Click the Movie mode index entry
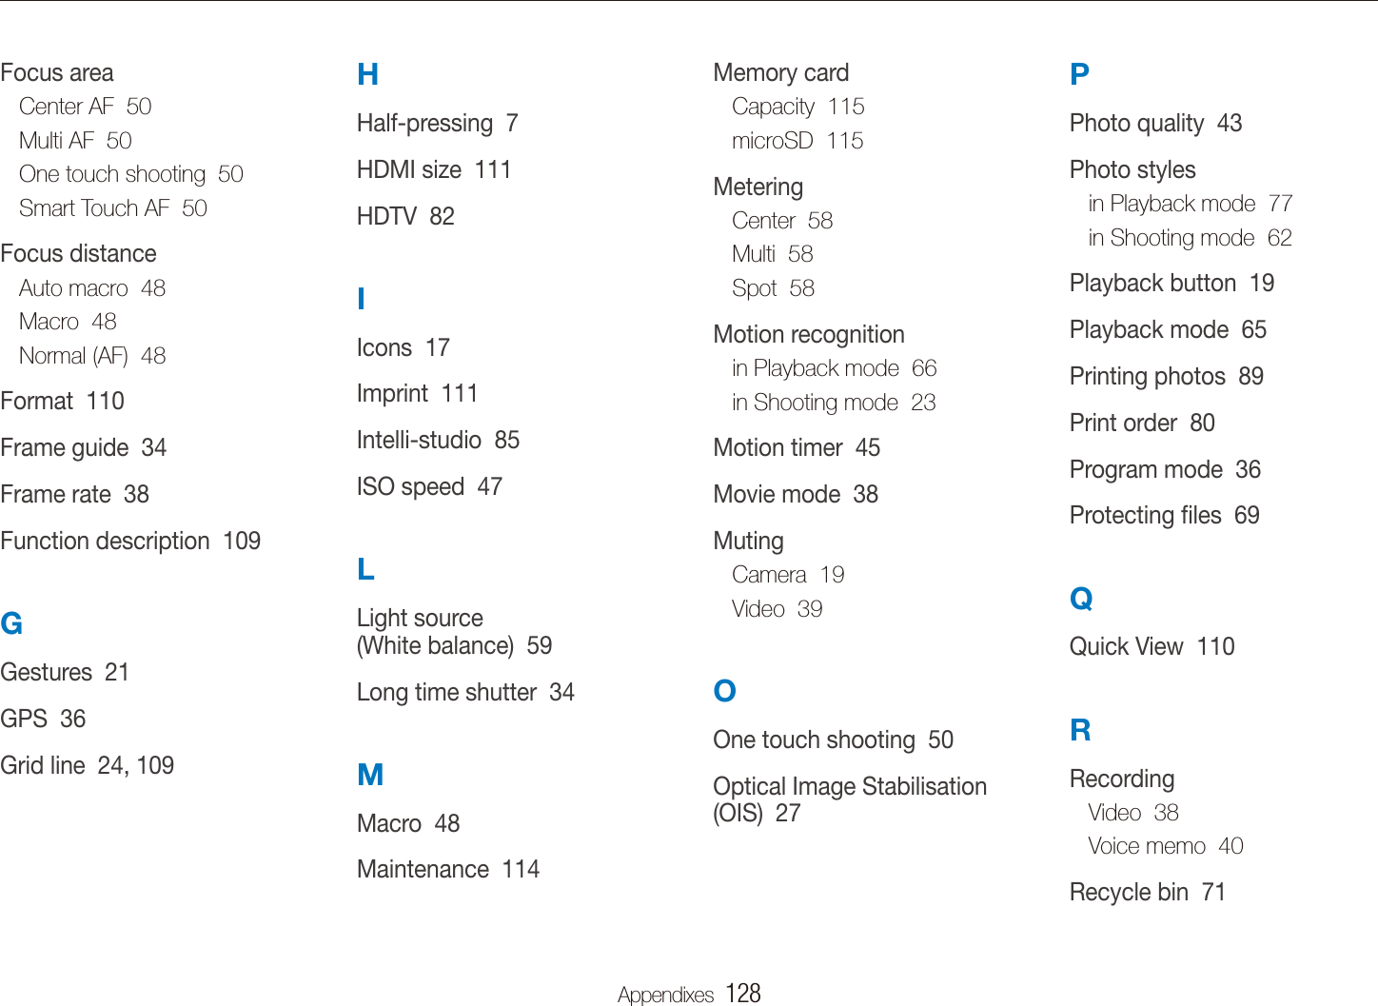1378x1006 pixels. 795,495
